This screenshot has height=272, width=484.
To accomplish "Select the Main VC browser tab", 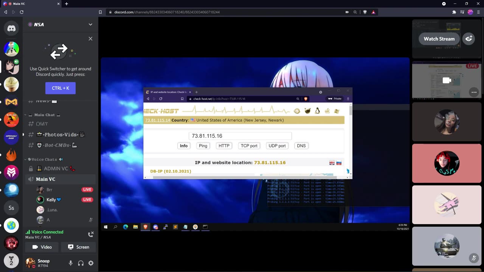I will pos(31,4).
